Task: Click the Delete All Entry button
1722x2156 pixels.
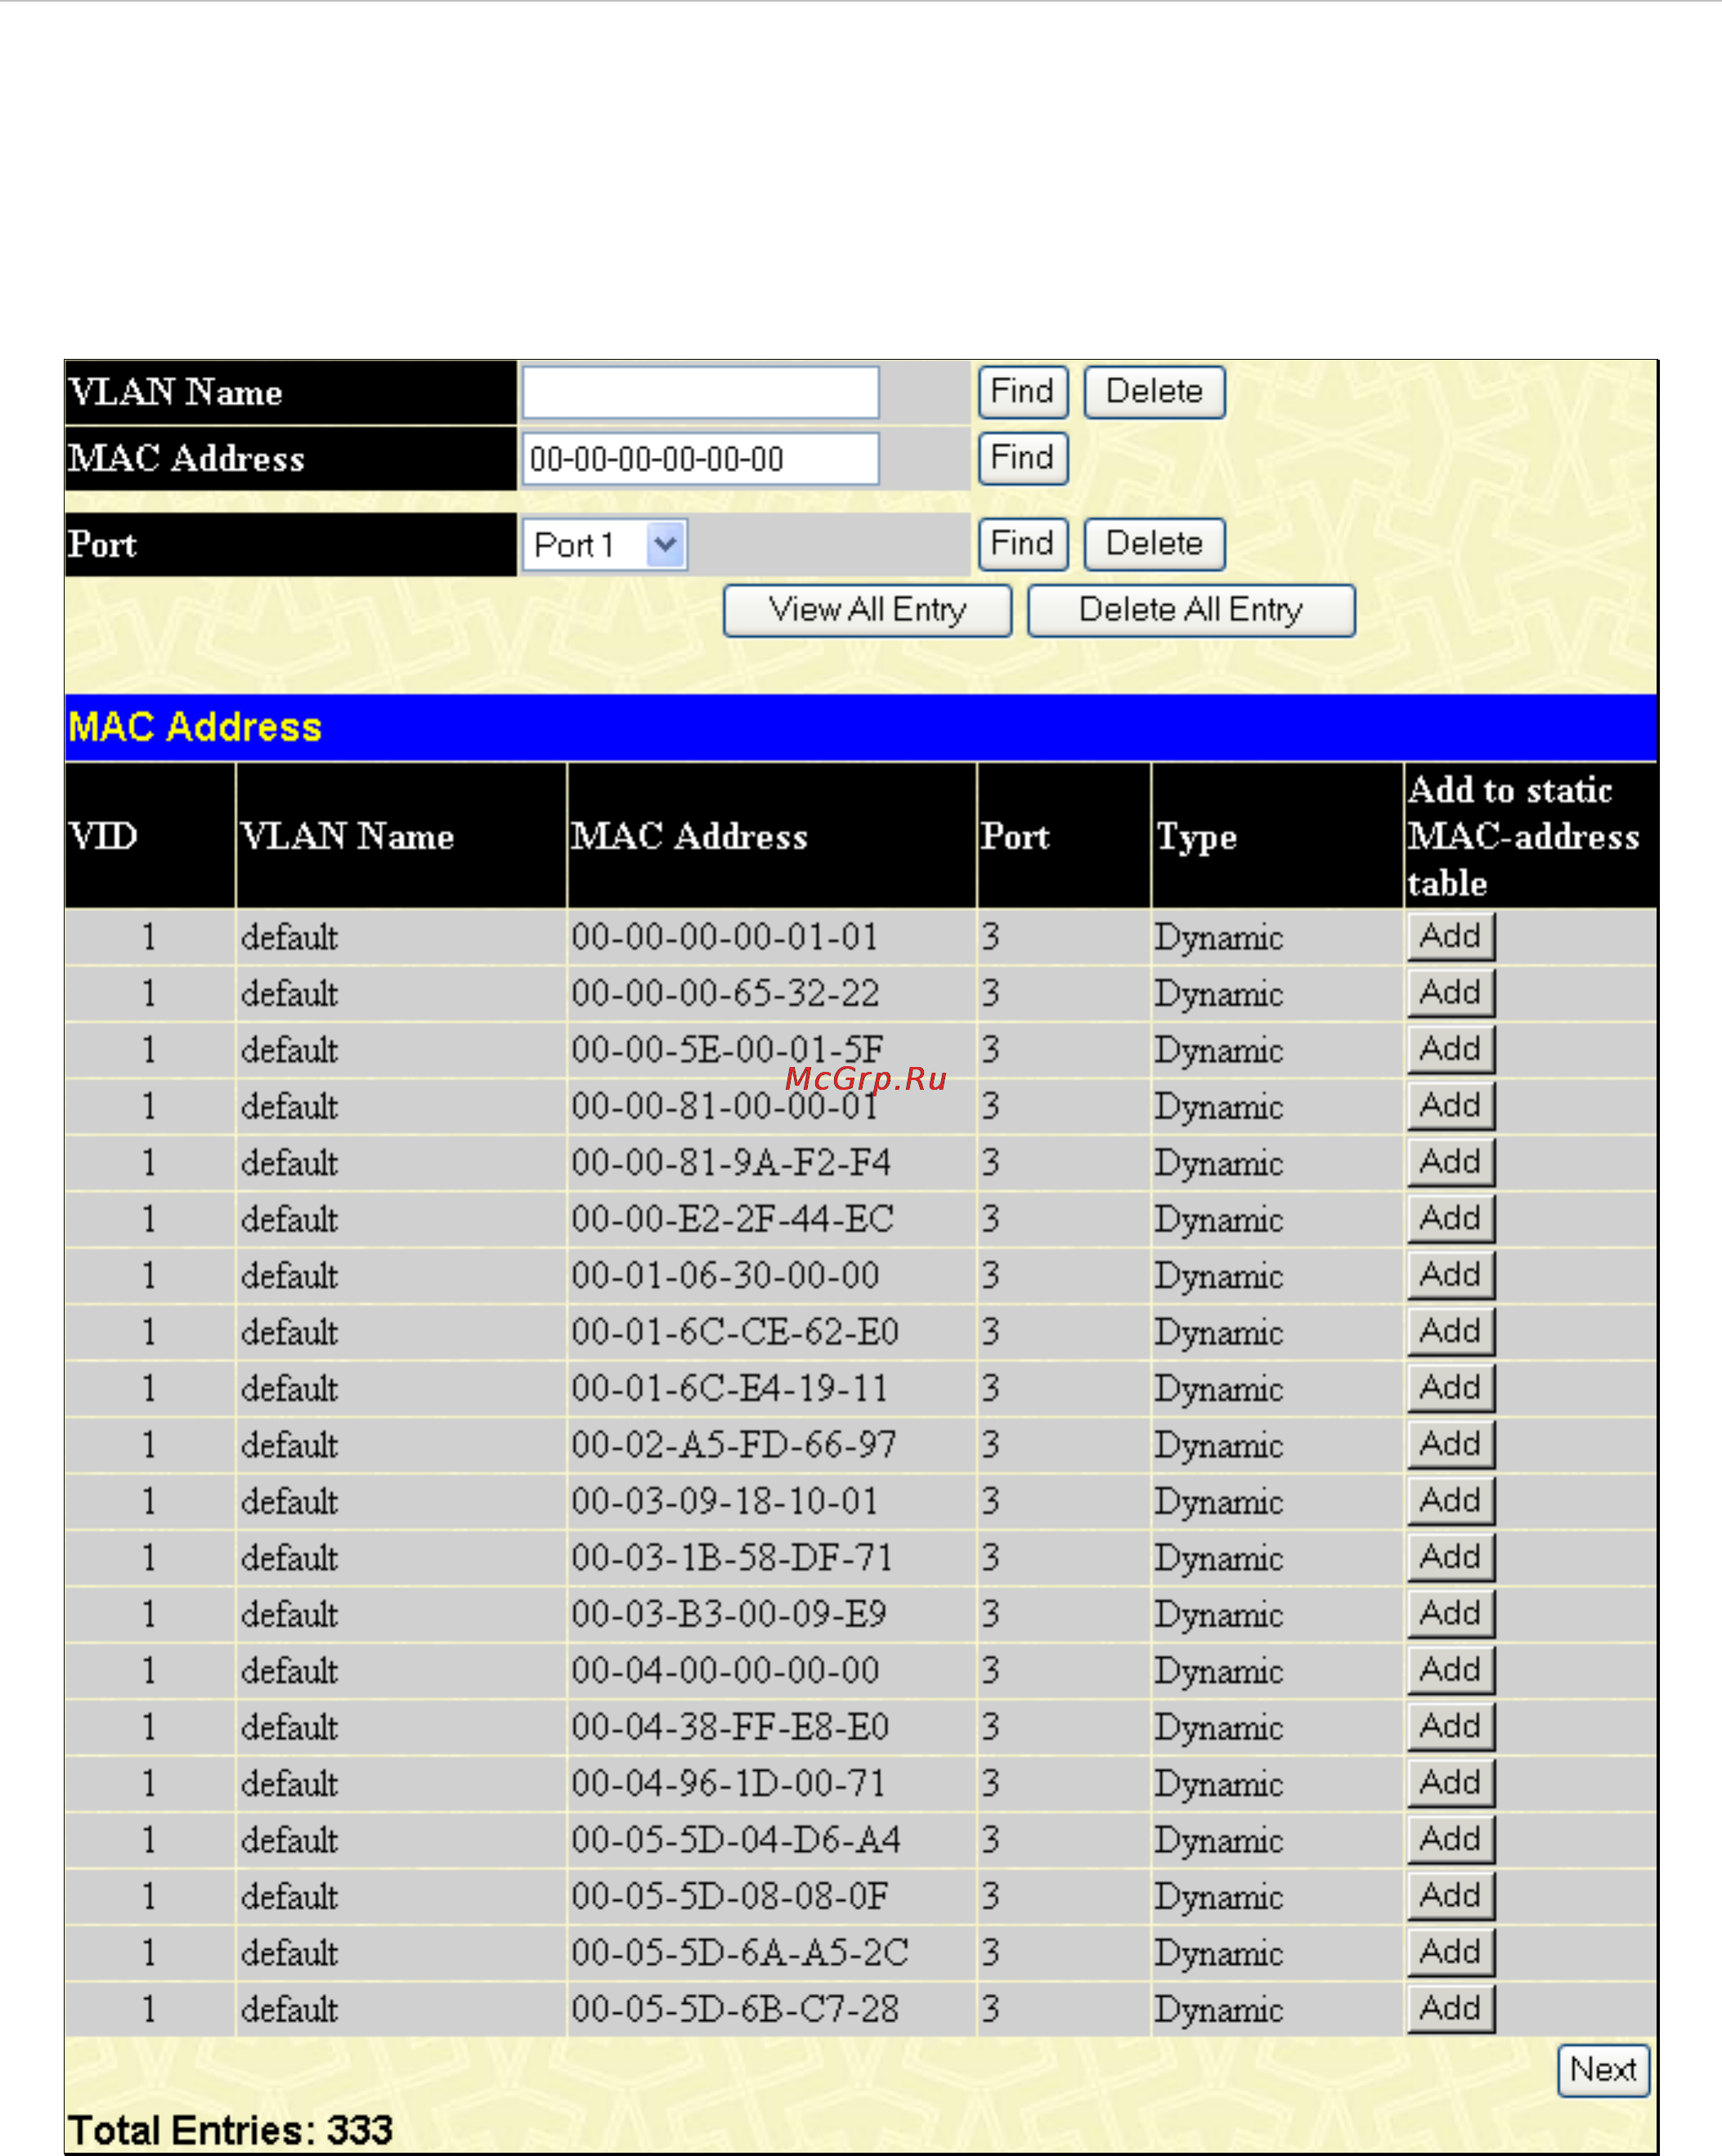Action: point(1191,610)
